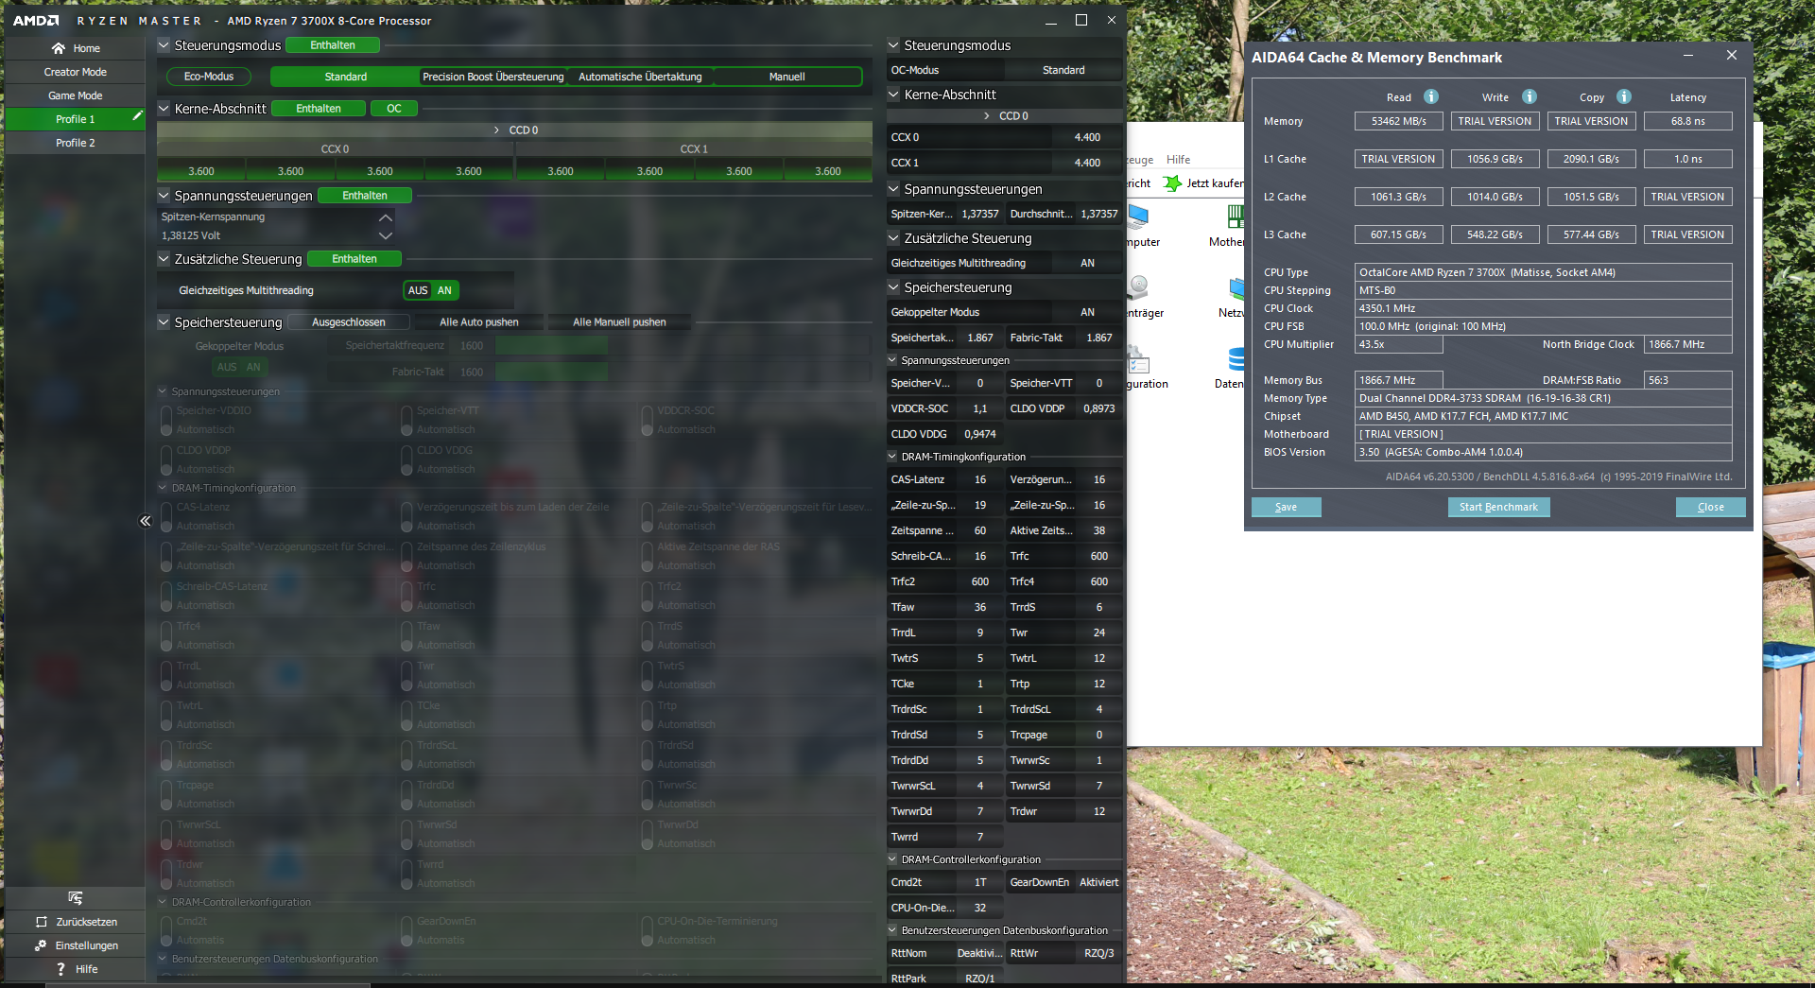The height and width of the screenshot is (988, 1815).
Task: Open Einstellungen via the gears icon
Action: (x=41, y=945)
